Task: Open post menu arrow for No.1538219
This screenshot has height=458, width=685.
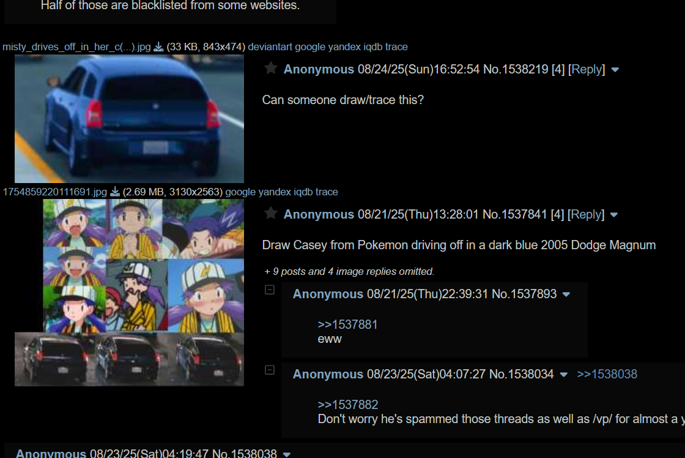Action: click(x=615, y=70)
